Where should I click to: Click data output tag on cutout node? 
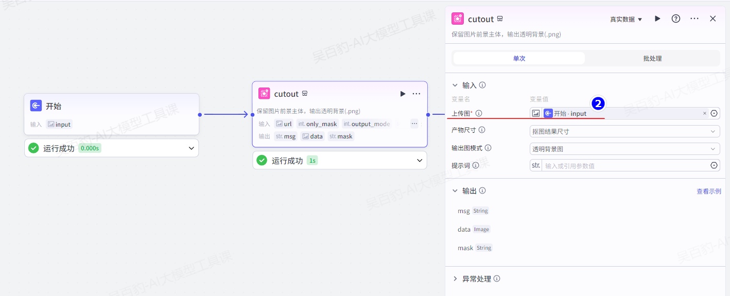[312, 136]
